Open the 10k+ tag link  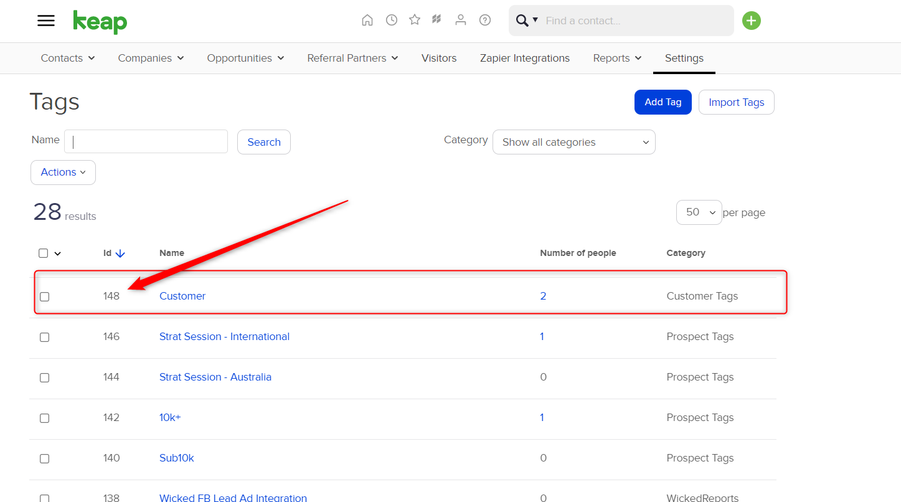170,417
